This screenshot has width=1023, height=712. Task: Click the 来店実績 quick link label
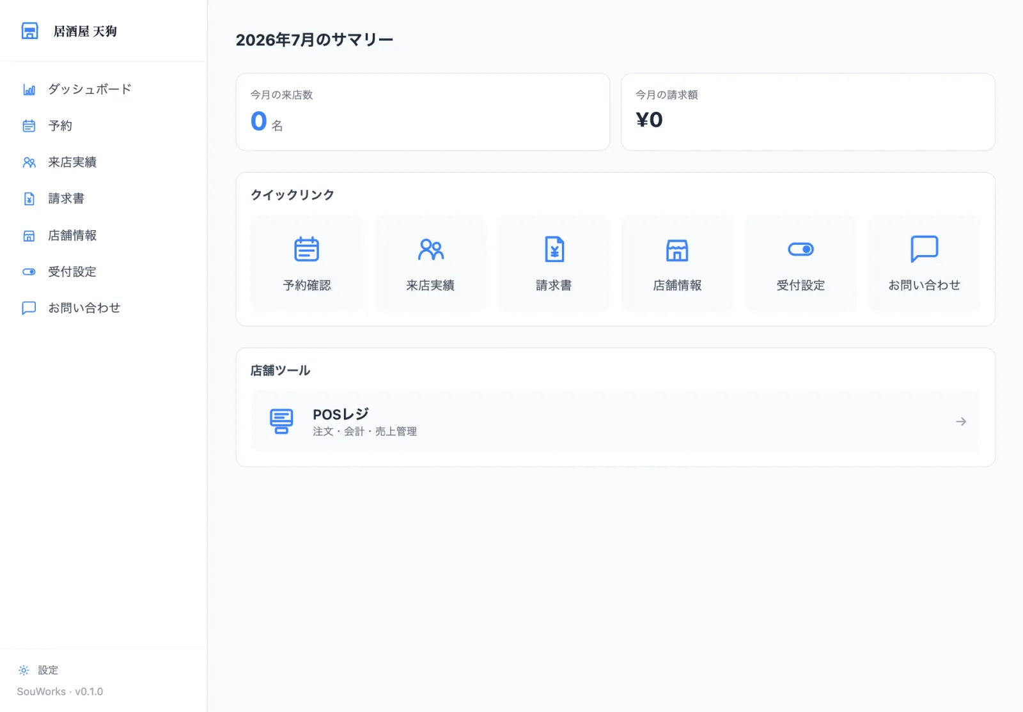pyautogui.click(x=430, y=285)
